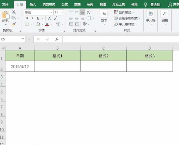This screenshot has width=179, height=145.
Task: Open 单元格样式 cell styles menu
Action: (x=125, y=24)
